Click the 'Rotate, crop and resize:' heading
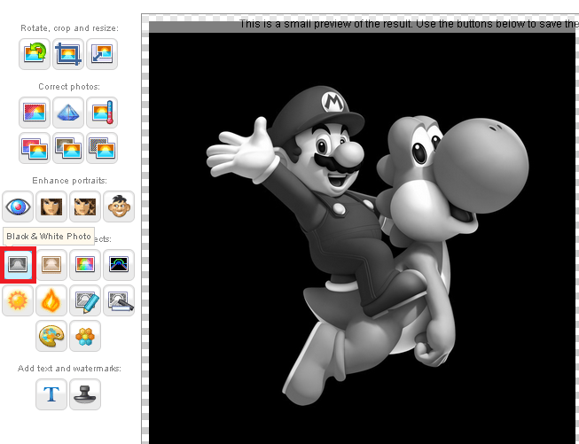 pyautogui.click(x=69, y=28)
